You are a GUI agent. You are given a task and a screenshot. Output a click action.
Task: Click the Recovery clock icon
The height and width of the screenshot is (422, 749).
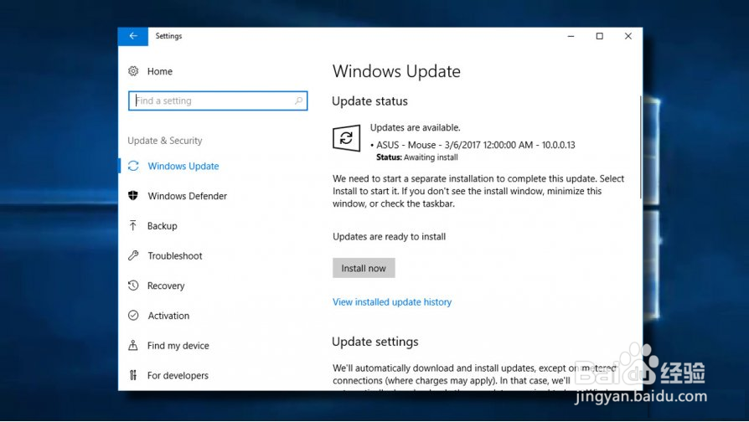133,286
